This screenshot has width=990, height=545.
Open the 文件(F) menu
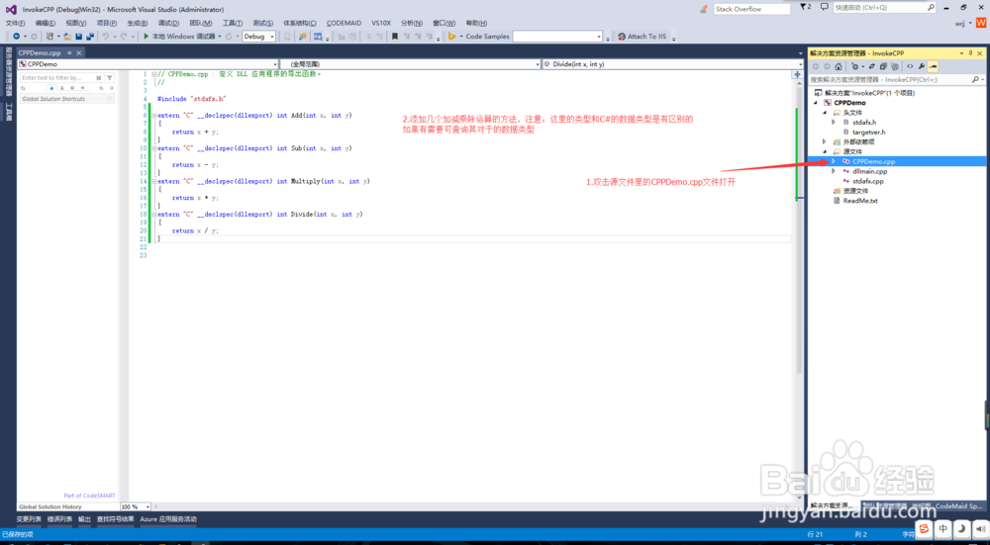[x=15, y=23]
